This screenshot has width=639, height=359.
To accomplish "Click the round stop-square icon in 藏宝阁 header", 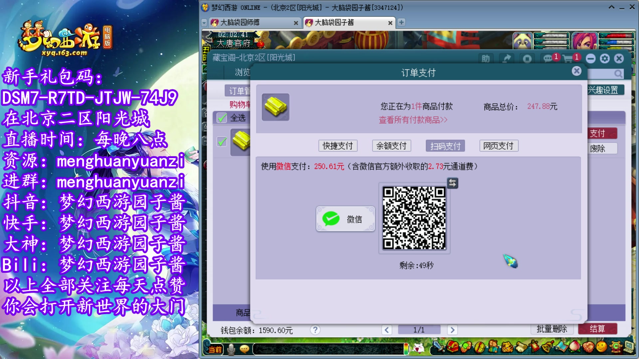I will pyautogui.click(x=527, y=59).
